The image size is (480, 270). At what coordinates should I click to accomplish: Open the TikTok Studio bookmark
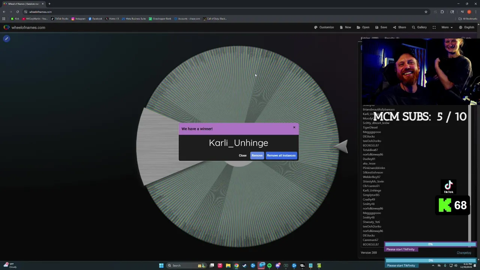(60, 19)
